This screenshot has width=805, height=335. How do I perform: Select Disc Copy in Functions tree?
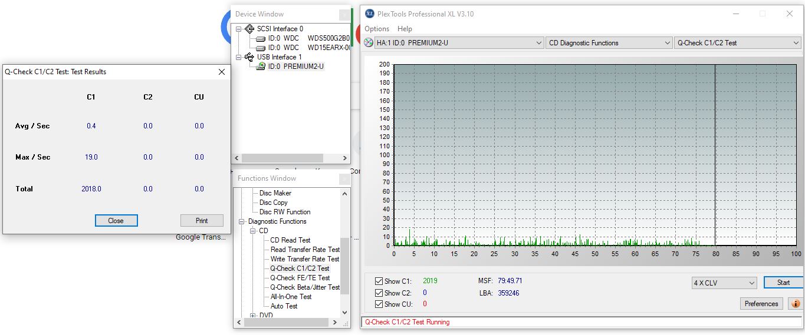pyautogui.click(x=274, y=203)
